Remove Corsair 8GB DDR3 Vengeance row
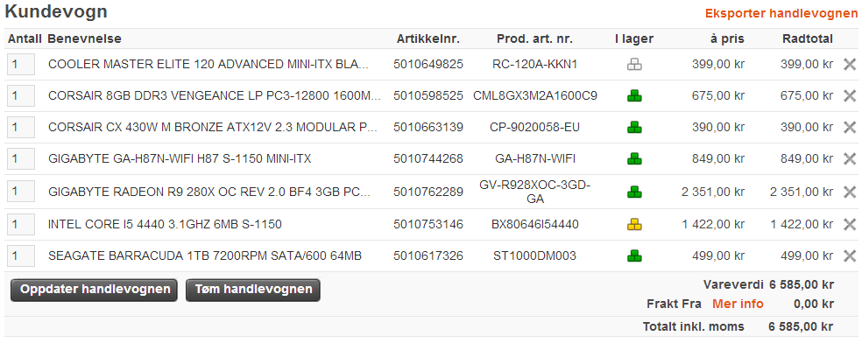The image size is (862, 343). pyautogui.click(x=850, y=96)
